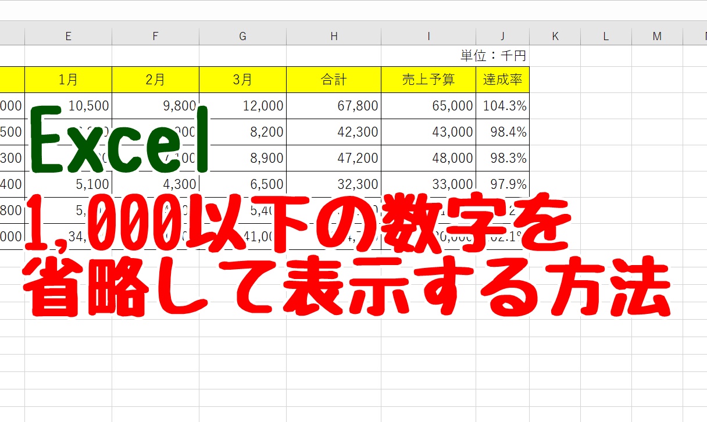Click the cell containing 33,000

pyautogui.click(x=429, y=184)
